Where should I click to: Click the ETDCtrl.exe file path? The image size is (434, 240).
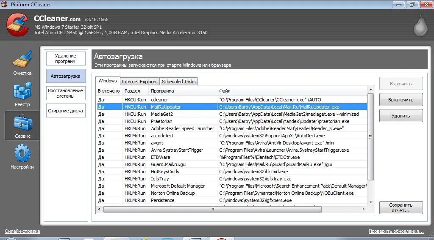tap(260, 157)
